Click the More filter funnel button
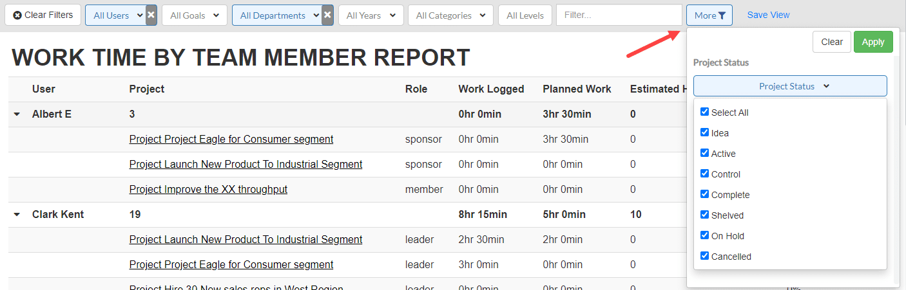906x290 pixels. tap(709, 15)
